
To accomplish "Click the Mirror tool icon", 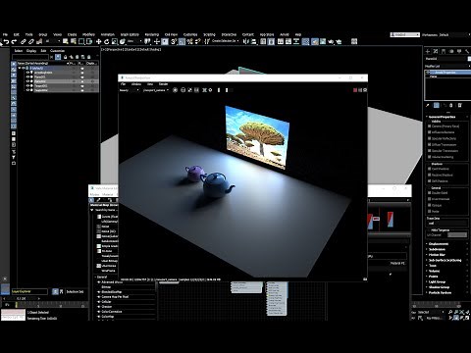I will [246, 41].
